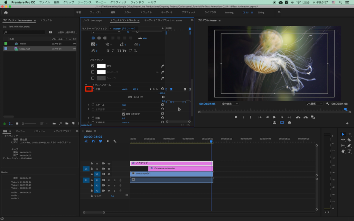This screenshot has width=354, height=221.
Task: Click the Export Frame camera icon
Action: (x=289, y=123)
